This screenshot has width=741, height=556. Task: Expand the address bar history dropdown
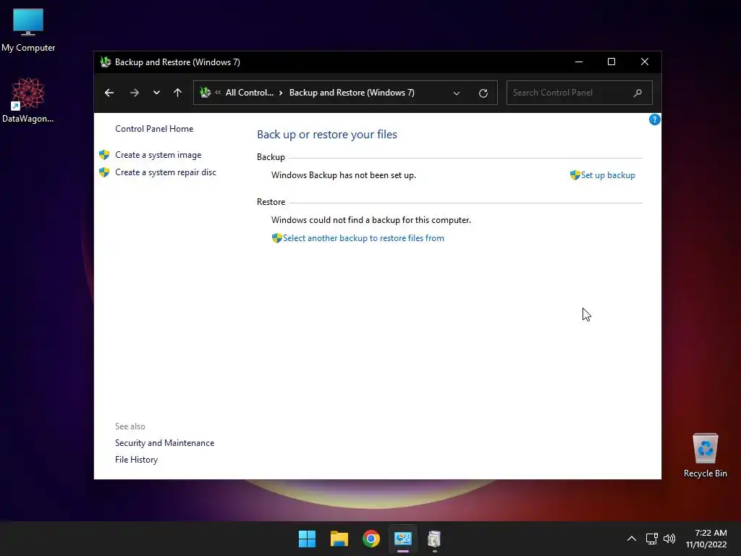[457, 93]
